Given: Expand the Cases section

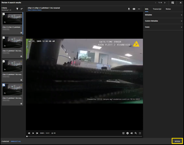Looking at the screenshot, I should [x=163, y=27].
